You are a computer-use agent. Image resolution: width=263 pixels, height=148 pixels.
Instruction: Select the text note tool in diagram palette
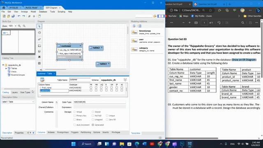(39, 51)
